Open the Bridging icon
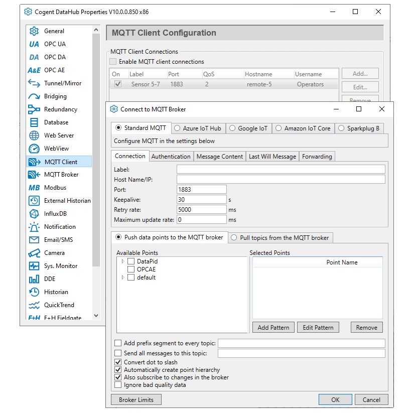414x413 pixels. pyautogui.click(x=34, y=96)
